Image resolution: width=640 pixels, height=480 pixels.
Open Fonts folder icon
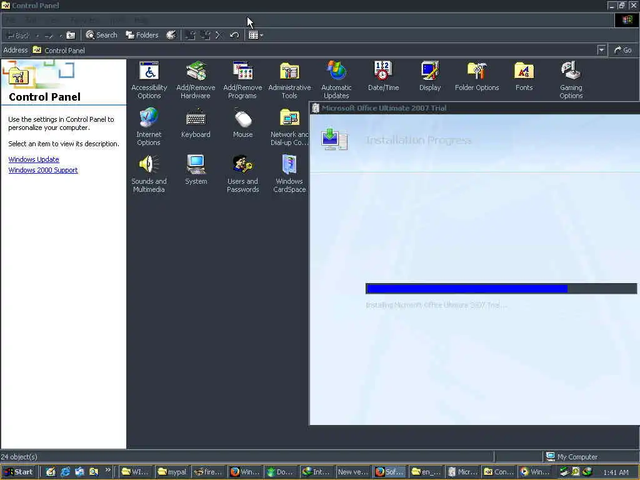[x=524, y=76]
